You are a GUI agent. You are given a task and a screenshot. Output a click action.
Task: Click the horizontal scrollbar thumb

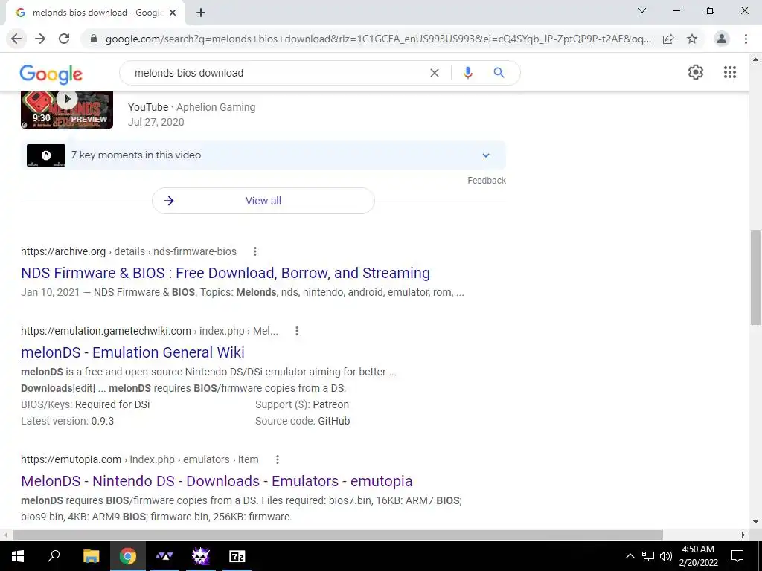click(338, 535)
